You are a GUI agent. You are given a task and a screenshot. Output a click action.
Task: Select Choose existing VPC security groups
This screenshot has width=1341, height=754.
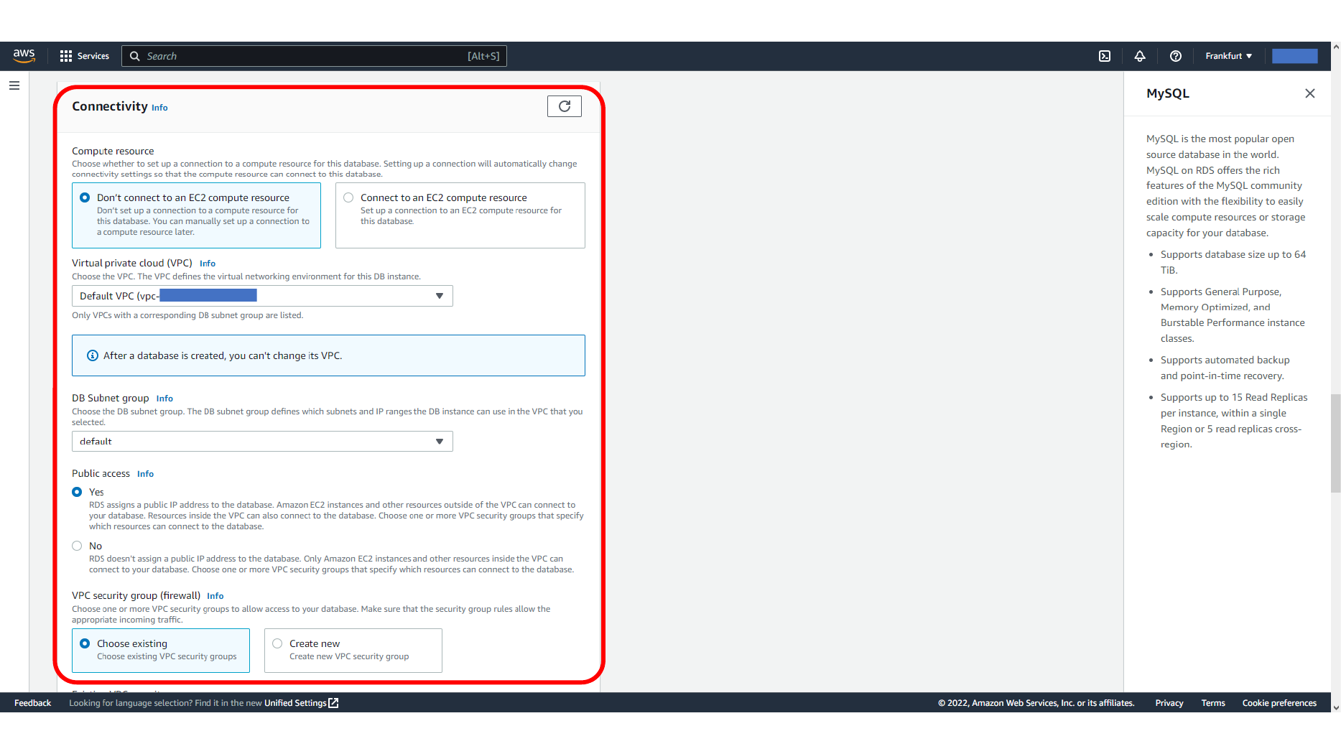click(x=161, y=651)
